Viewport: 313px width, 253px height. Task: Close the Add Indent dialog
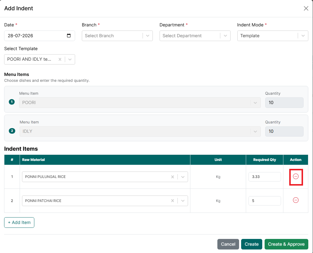coord(306,9)
